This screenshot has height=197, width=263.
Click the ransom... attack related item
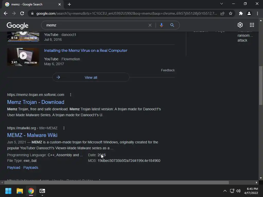[x=245, y=38]
